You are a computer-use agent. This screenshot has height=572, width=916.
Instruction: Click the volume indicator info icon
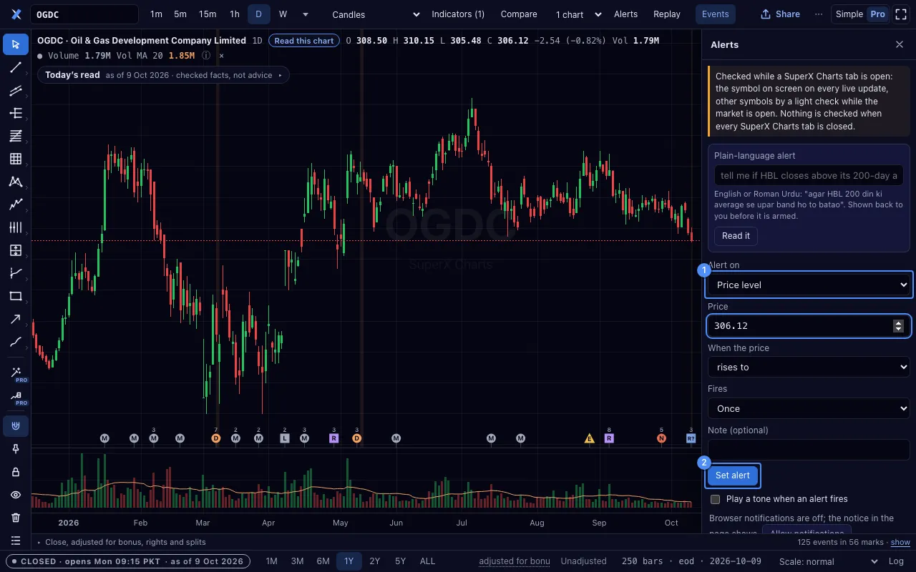[x=206, y=55]
